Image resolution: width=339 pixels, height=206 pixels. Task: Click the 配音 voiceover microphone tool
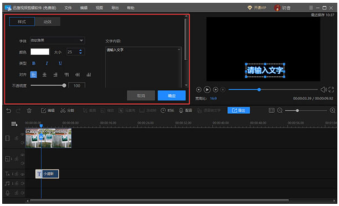click(185, 111)
